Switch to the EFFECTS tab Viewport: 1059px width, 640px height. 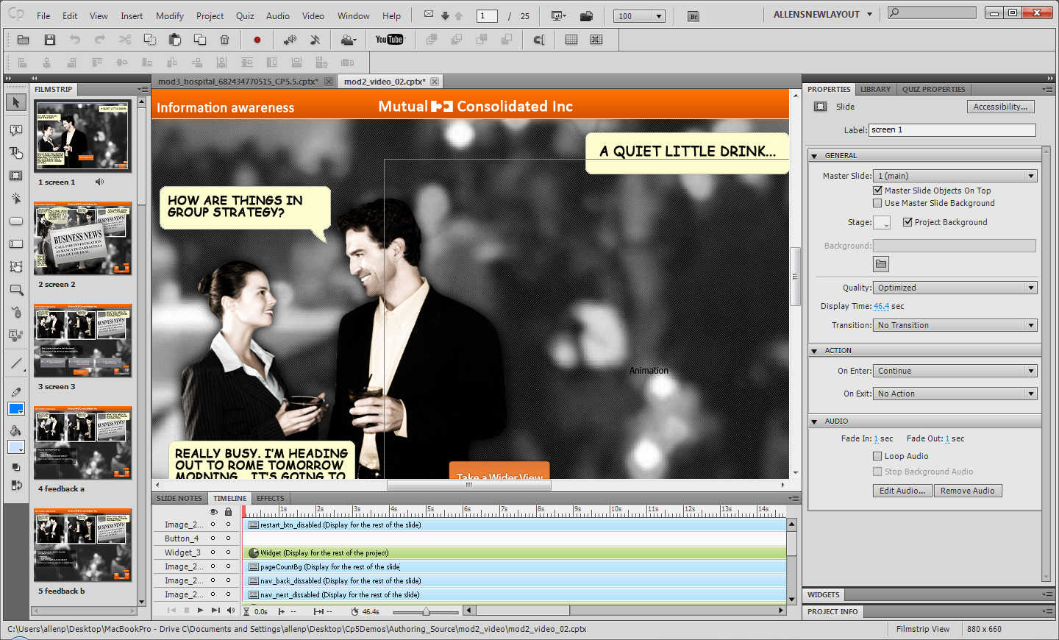click(x=270, y=498)
